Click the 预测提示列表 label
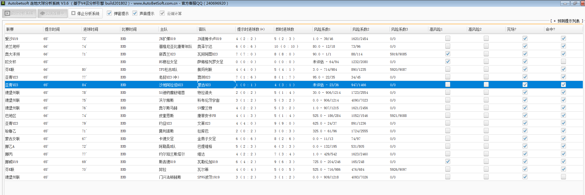This screenshot has height=195, width=585. click(568, 21)
